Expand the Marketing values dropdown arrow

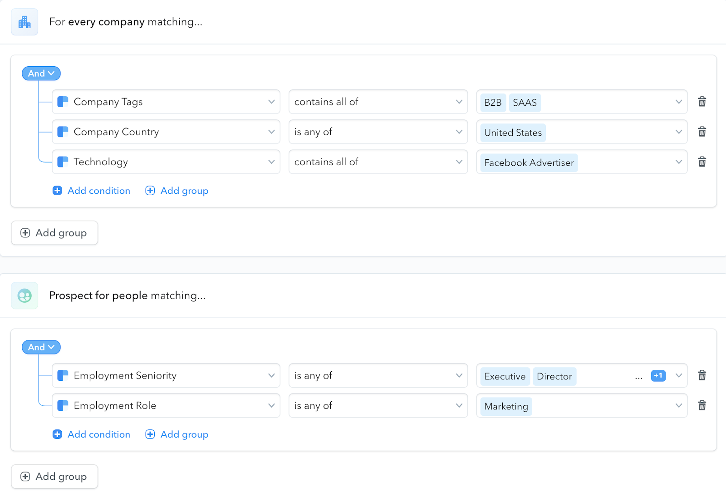679,405
